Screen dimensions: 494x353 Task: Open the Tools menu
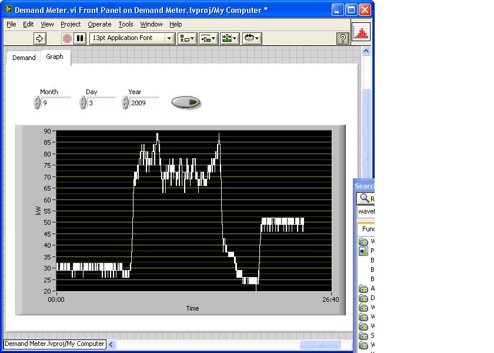[x=126, y=24]
